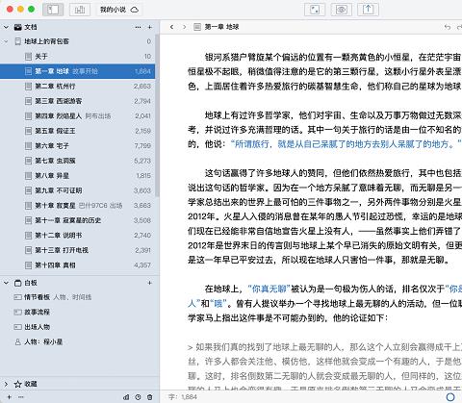Click the document icon of 第九章 不可证明

coord(28,190)
